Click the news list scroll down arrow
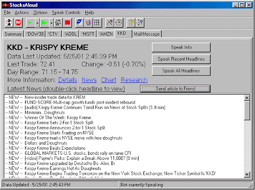 (x=247, y=174)
